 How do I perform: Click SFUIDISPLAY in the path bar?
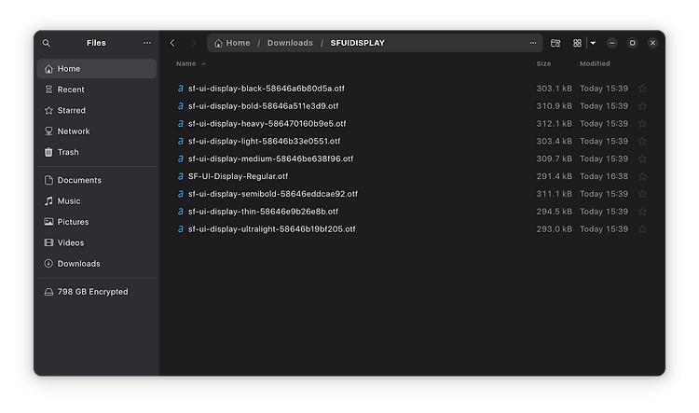[x=358, y=43]
